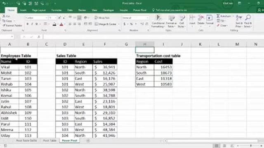The width and height of the screenshot is (264, 148).
Task: Click the Borders icon in Font group
Action: (x=45, y=24)
